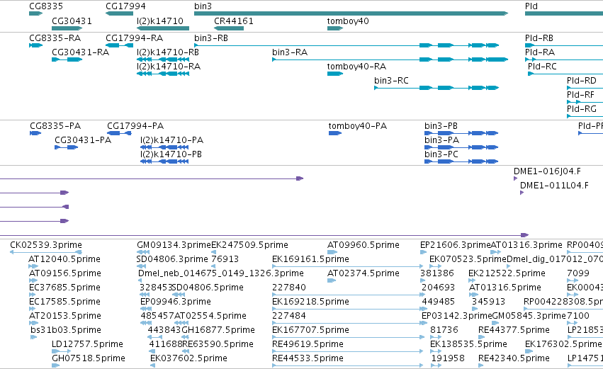The height and width of the screenshot is (369, 603).
Task: Select EST AT12040.5prime
Action: (x=64, y=259)
